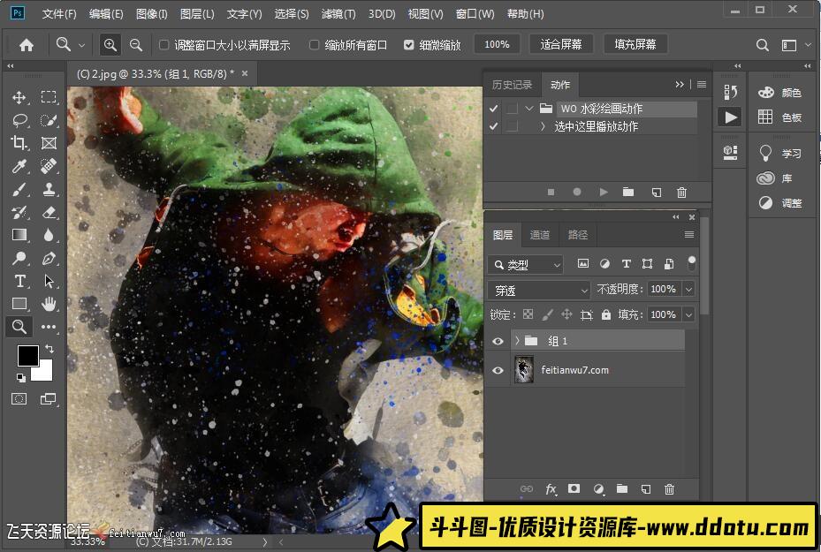Screen dimensions: 821x552
Task: Open the 滤镜(T) menu
Action: [338, 14]
